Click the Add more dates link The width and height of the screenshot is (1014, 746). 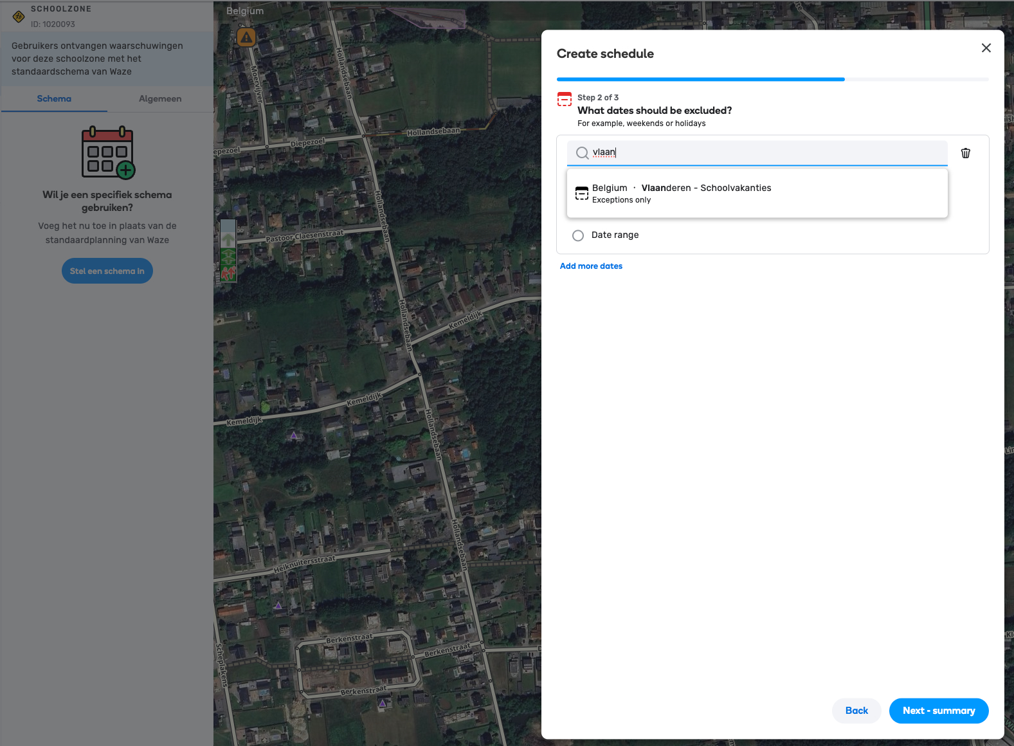tap(591, 266)
